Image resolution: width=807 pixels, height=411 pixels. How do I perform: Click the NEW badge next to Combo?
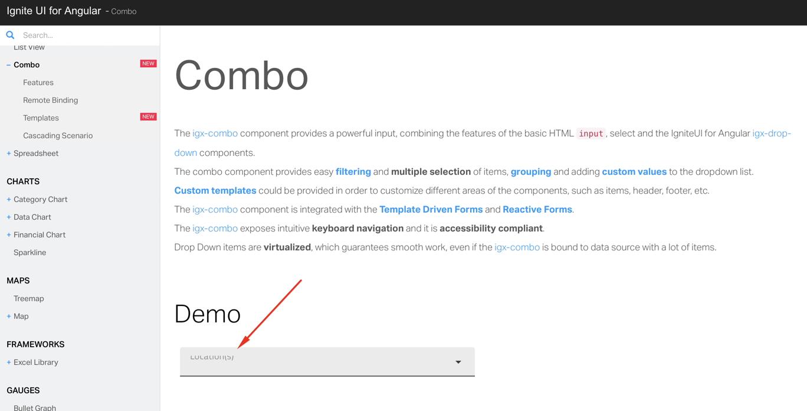click(x=148, y=63)
